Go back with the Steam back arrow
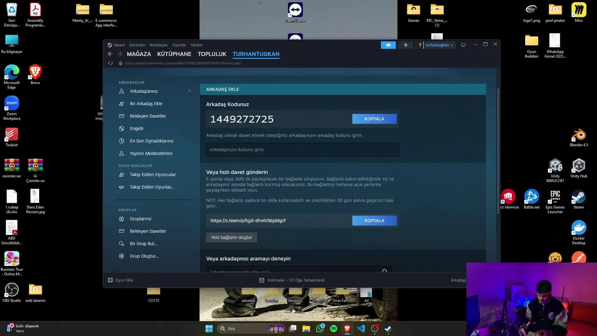Image resolution: width=597 pixels, height=336 pixels. [110, 54]
